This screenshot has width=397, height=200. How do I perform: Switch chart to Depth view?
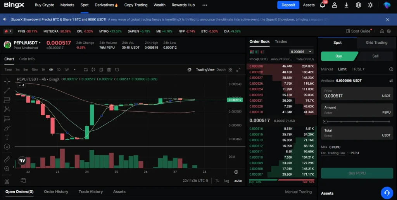(x=221, y=70)
